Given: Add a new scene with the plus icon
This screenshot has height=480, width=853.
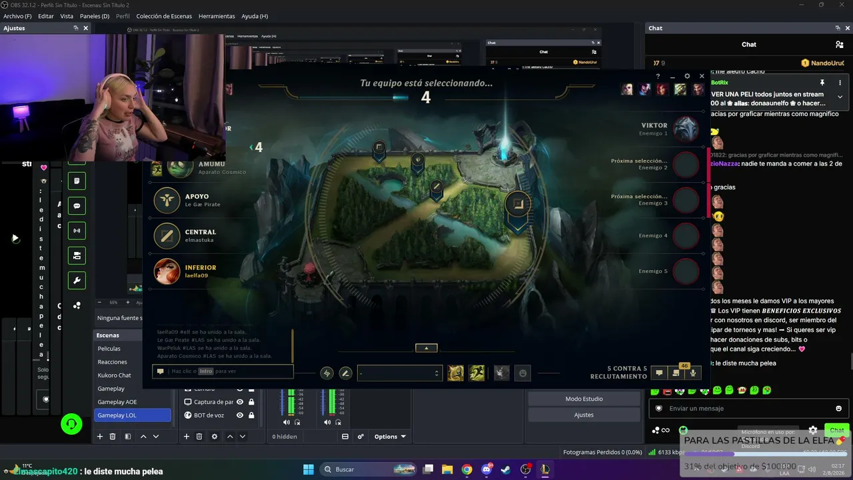Looking at the screenshot, I should pyautogui.click(x=100, y=437).
